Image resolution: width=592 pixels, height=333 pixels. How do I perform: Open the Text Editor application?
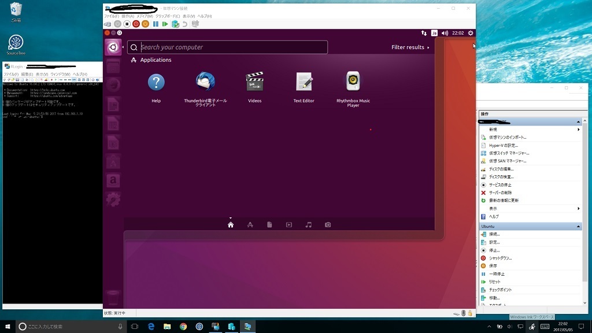(x=304, y=83)
